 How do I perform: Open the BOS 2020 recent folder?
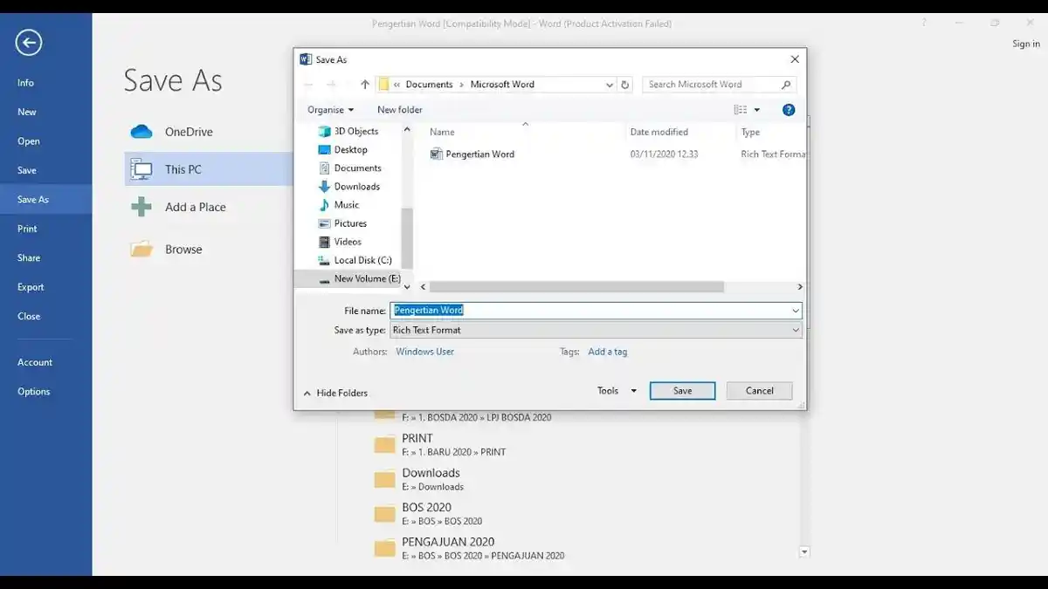coord(428,514)
